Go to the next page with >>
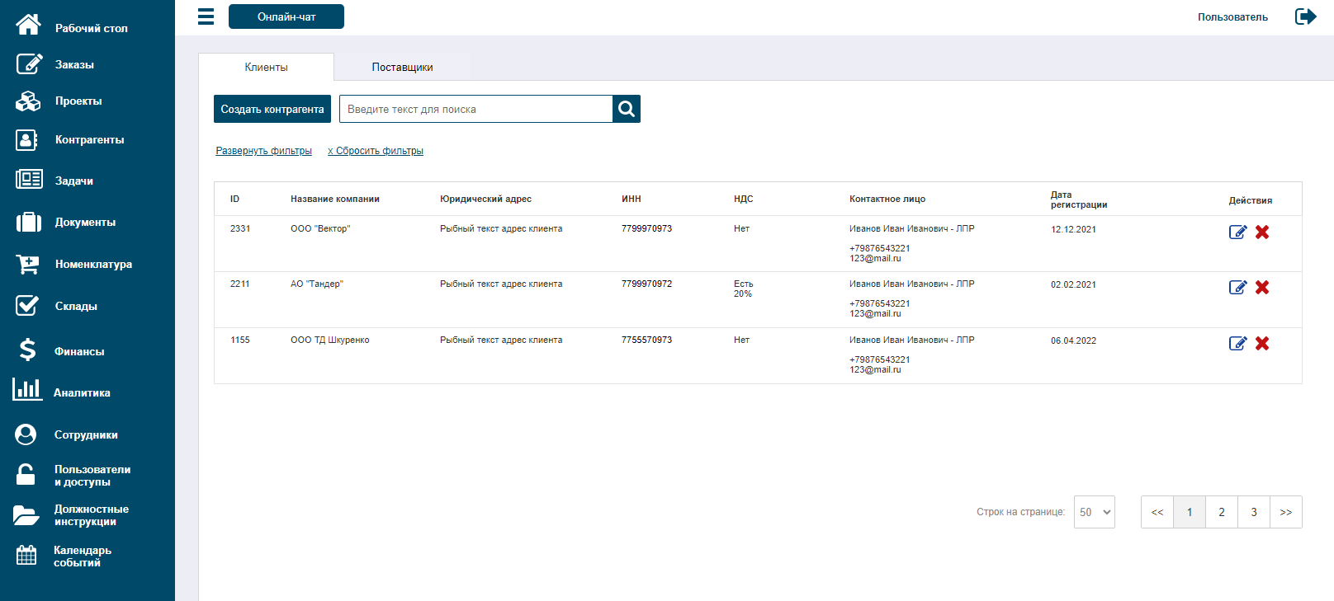 point(1286,512)
